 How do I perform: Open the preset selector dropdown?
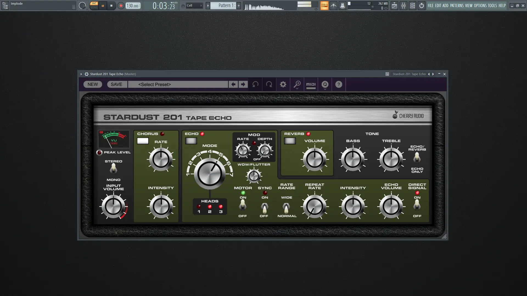click(x=178, y=84)
